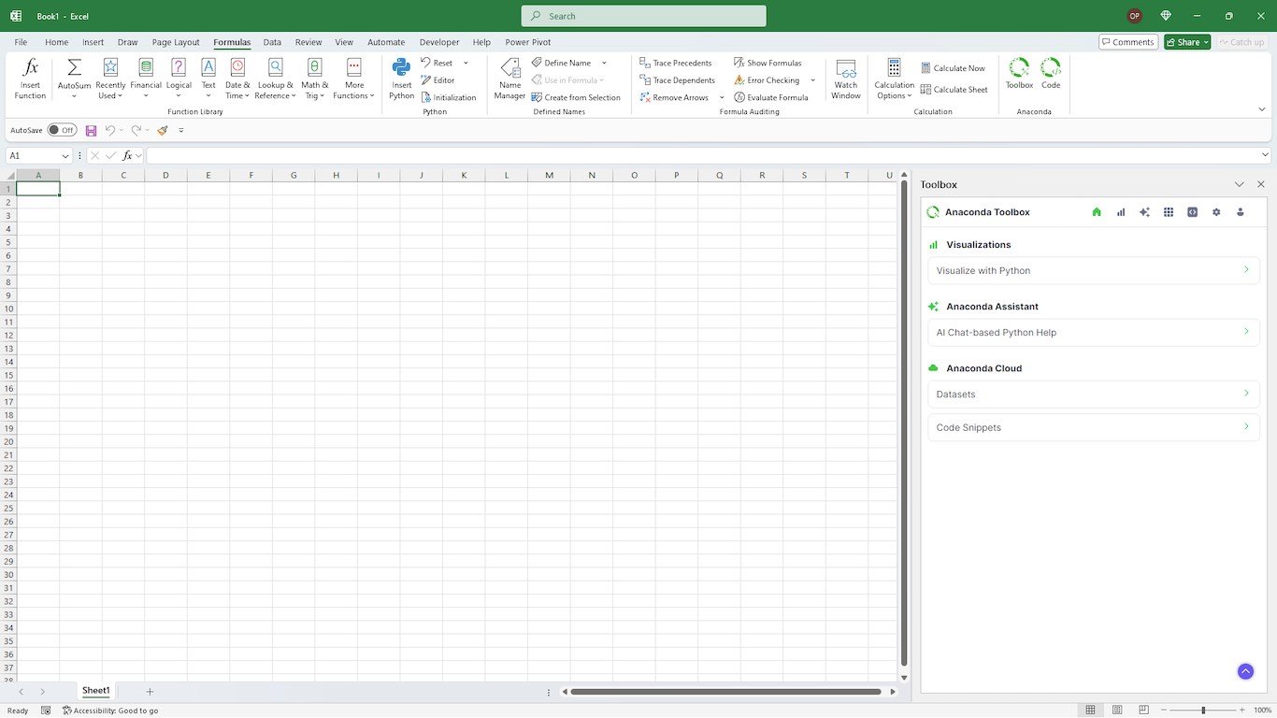Open Toolbox settings gear icon
The height and width of the screenshot is (718, 1277).
click(1216, 212)
